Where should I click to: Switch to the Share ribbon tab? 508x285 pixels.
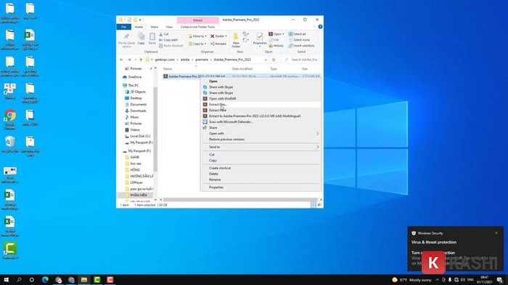154,27
